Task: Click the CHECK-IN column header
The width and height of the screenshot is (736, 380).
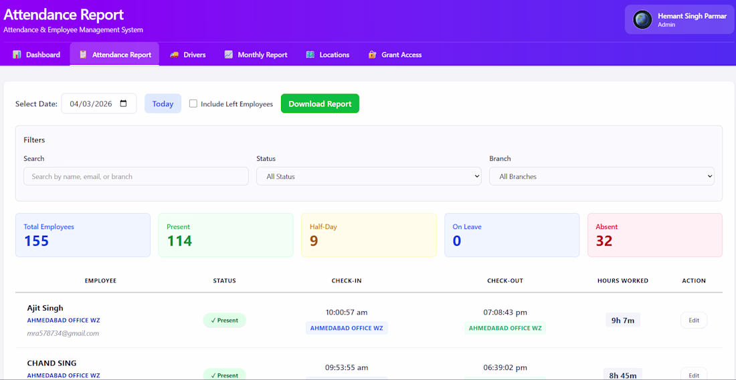Action: [347, 280]
